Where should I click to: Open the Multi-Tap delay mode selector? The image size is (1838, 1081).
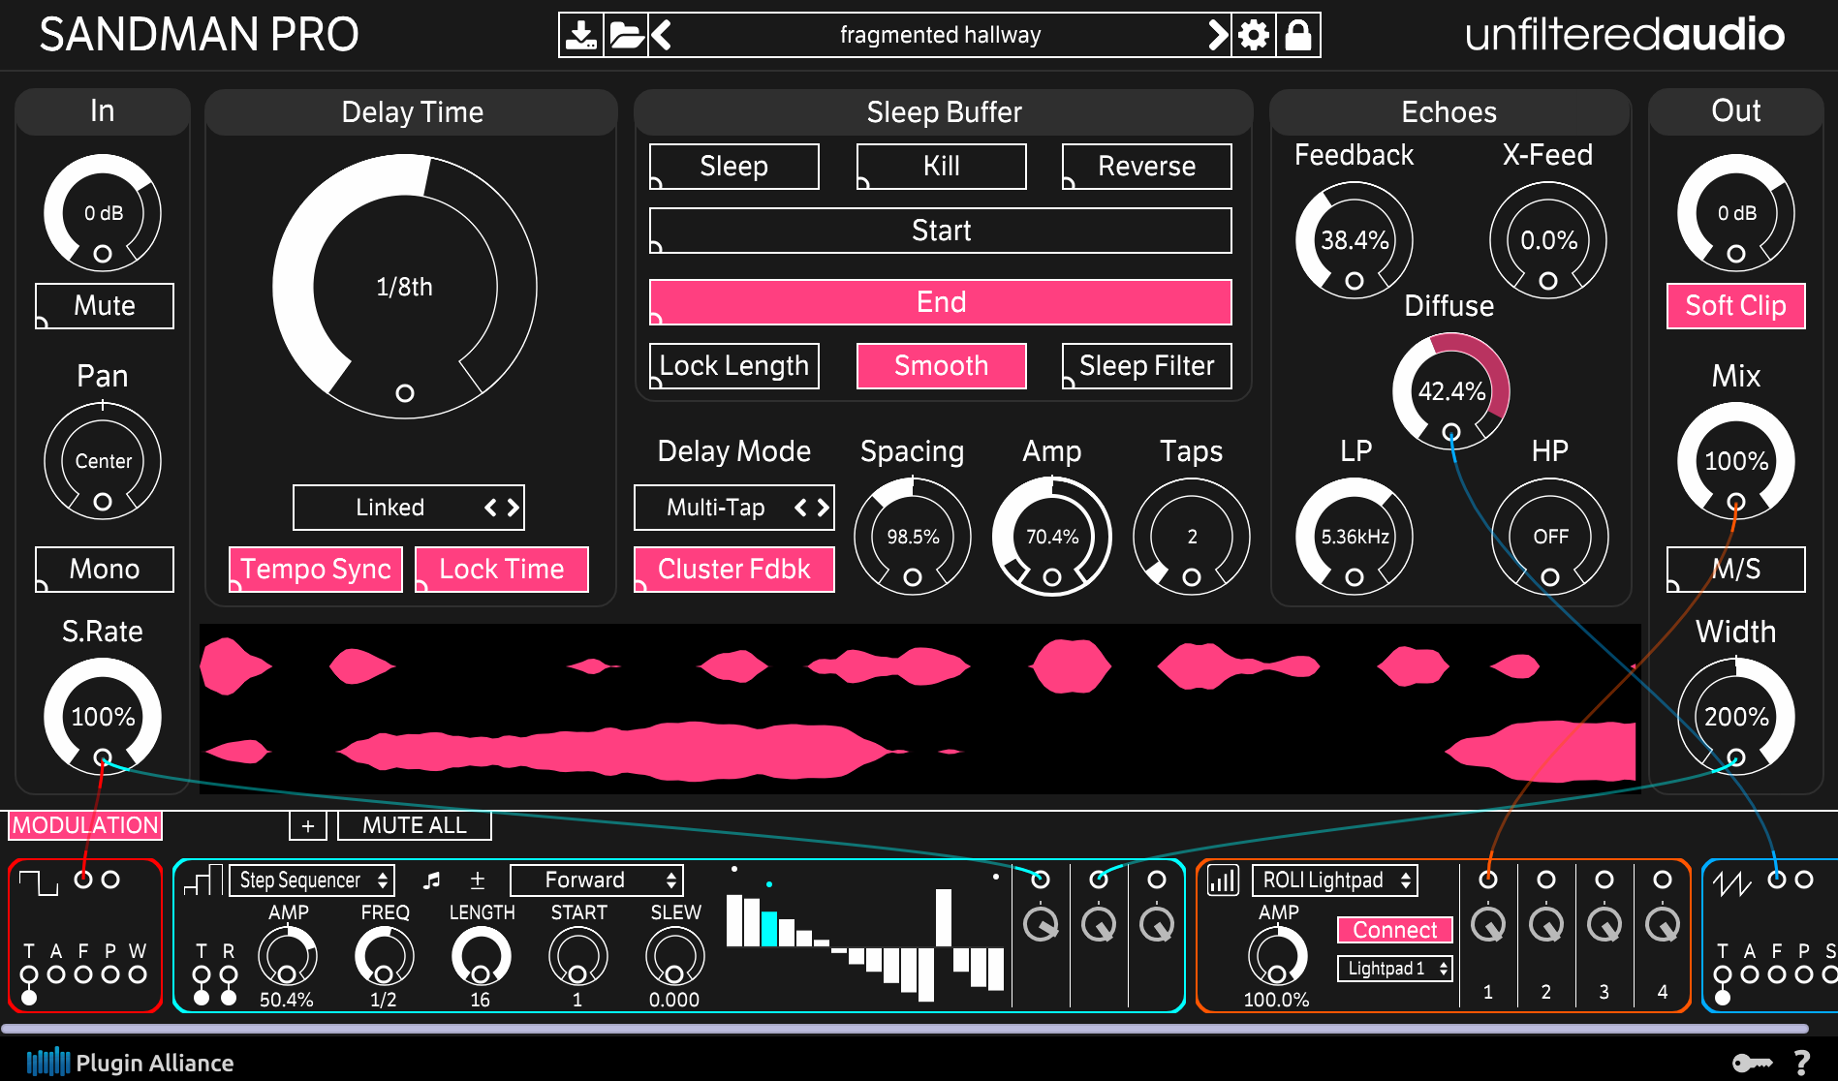click(x=734, y=508)
